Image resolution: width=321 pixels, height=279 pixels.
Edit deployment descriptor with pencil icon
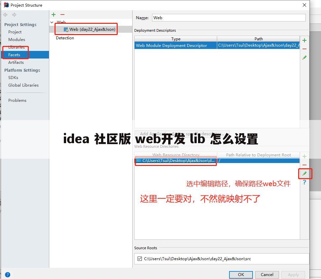pos(304,58)
